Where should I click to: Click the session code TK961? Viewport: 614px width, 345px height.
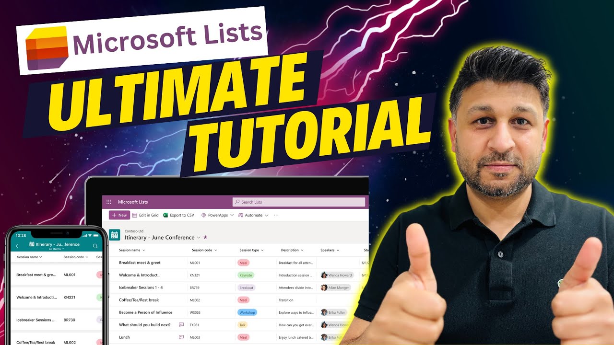(195, 325)
